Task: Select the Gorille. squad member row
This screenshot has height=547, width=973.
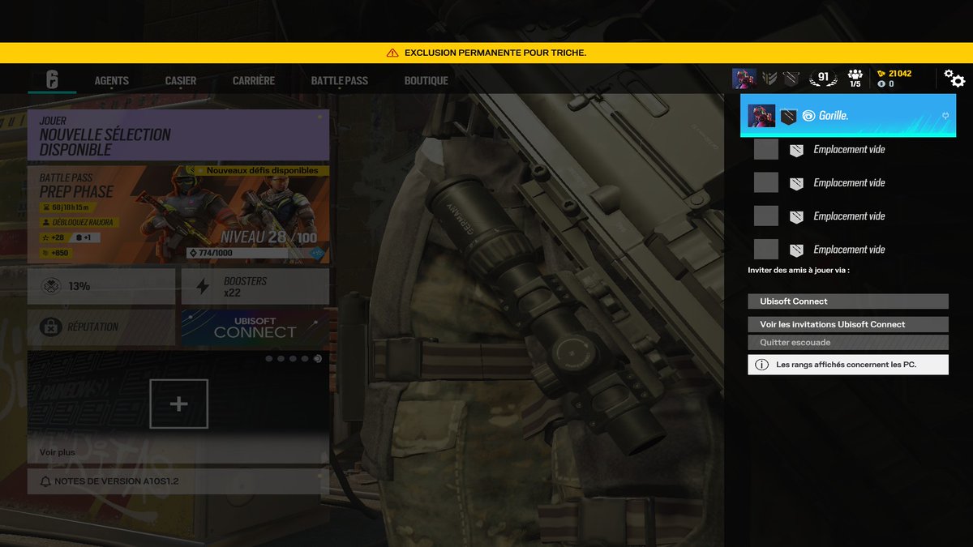Action: pyautogui.click(x=848, y=116)
